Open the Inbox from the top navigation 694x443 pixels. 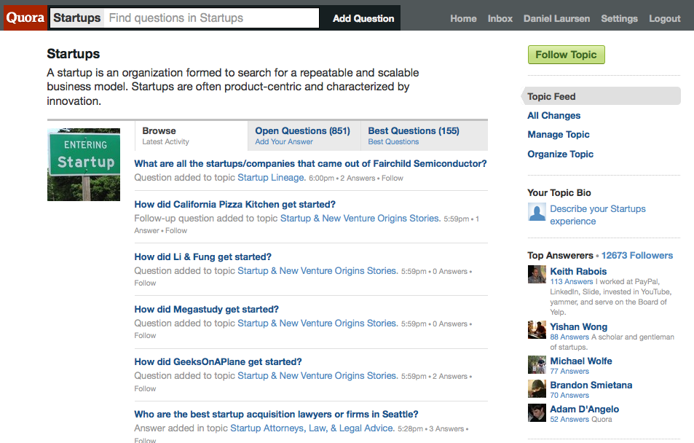[500, 18]
